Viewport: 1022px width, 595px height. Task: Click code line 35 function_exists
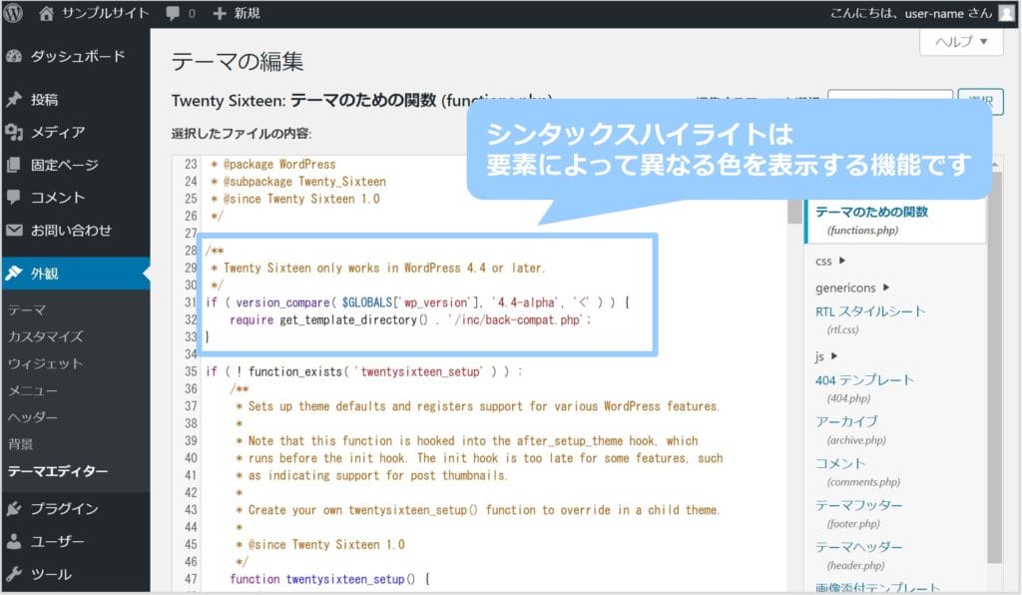pos(364,371)
